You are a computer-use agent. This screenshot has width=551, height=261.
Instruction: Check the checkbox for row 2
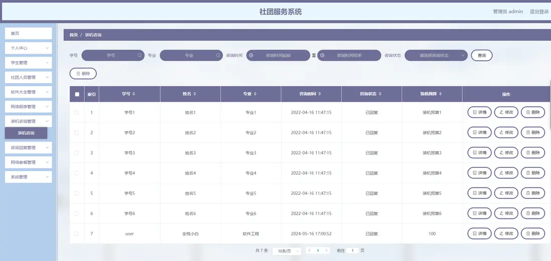click(x=77, y=133)
